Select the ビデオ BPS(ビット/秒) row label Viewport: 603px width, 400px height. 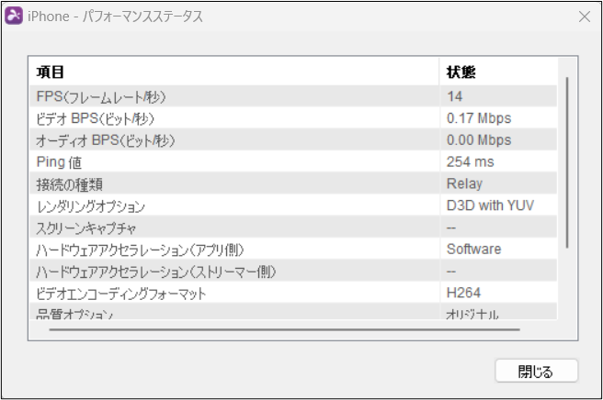click(95, 118)
